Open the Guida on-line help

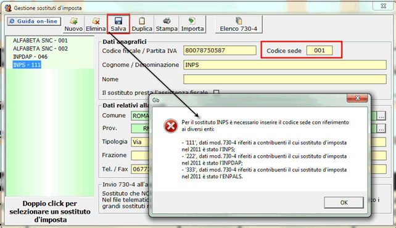(34, 22)
